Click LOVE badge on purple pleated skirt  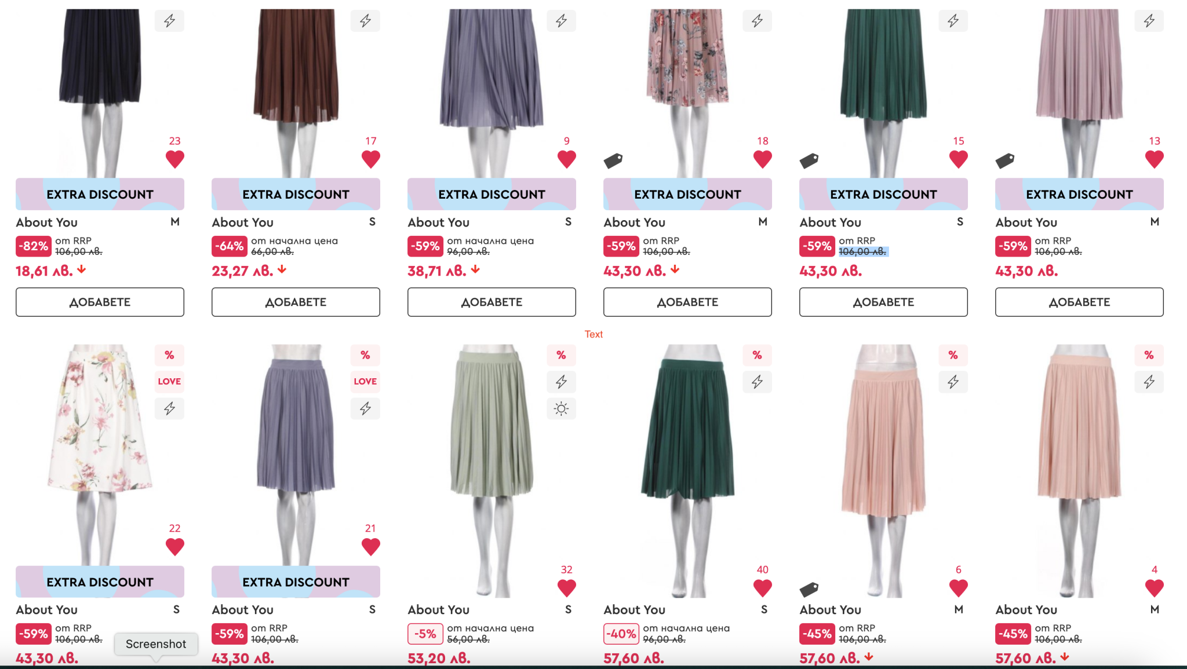(x=365, y=381)
